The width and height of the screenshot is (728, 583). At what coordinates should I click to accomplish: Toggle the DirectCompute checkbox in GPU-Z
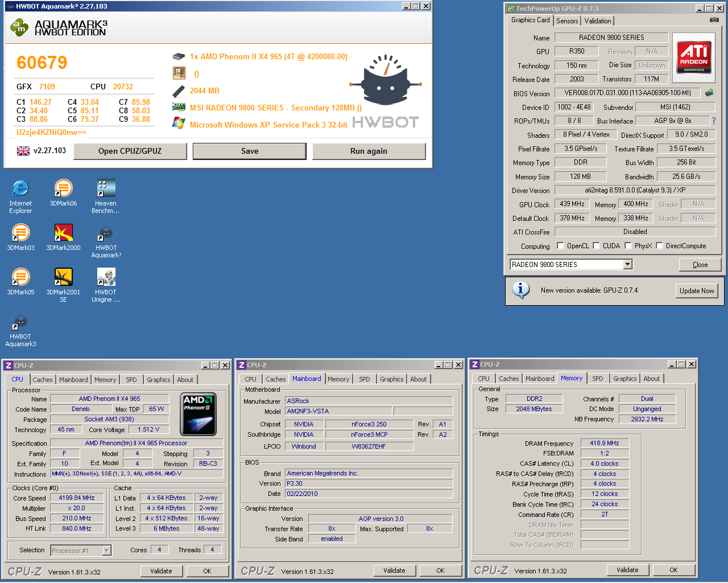(x=659, y=245)
